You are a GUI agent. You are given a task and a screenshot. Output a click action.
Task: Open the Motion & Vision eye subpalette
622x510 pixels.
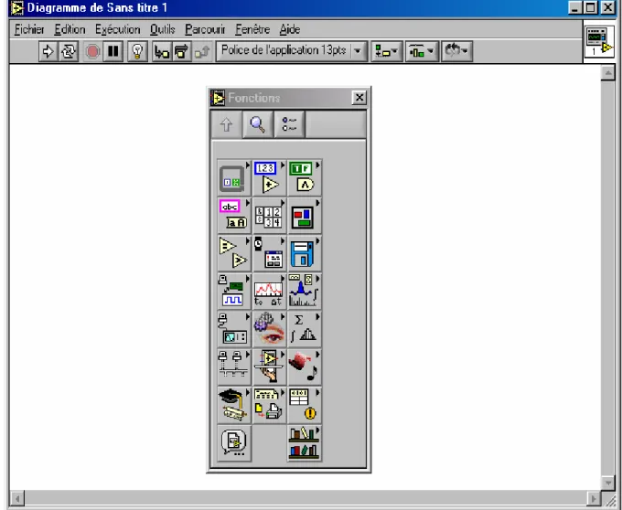[x=269, y=329]
